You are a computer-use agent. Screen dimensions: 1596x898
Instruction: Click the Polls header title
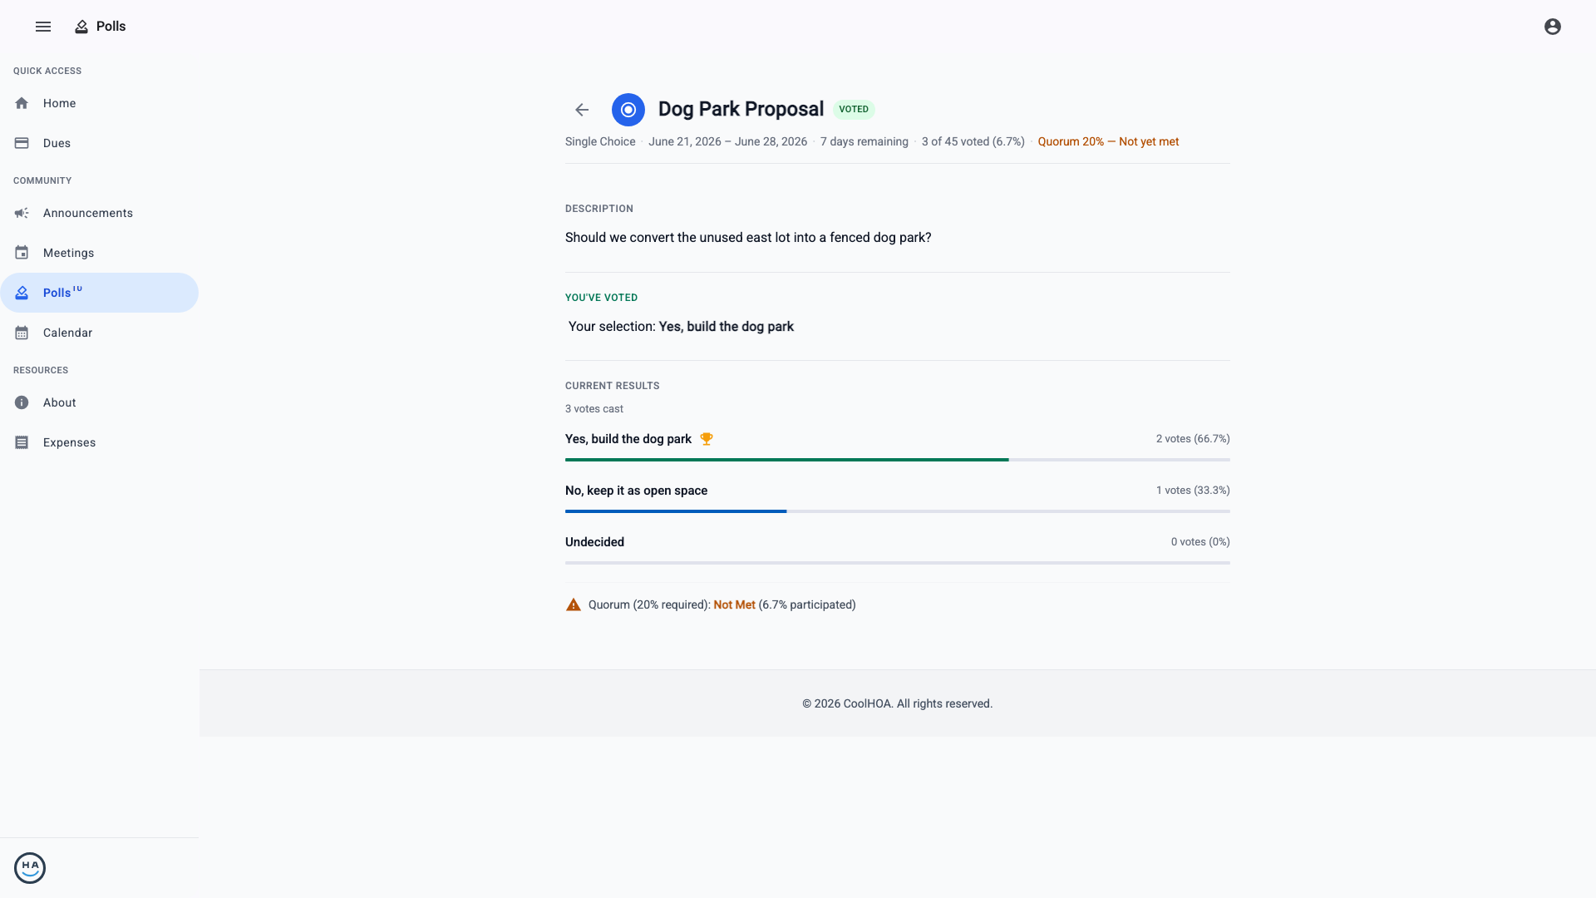tap(111, 27)
